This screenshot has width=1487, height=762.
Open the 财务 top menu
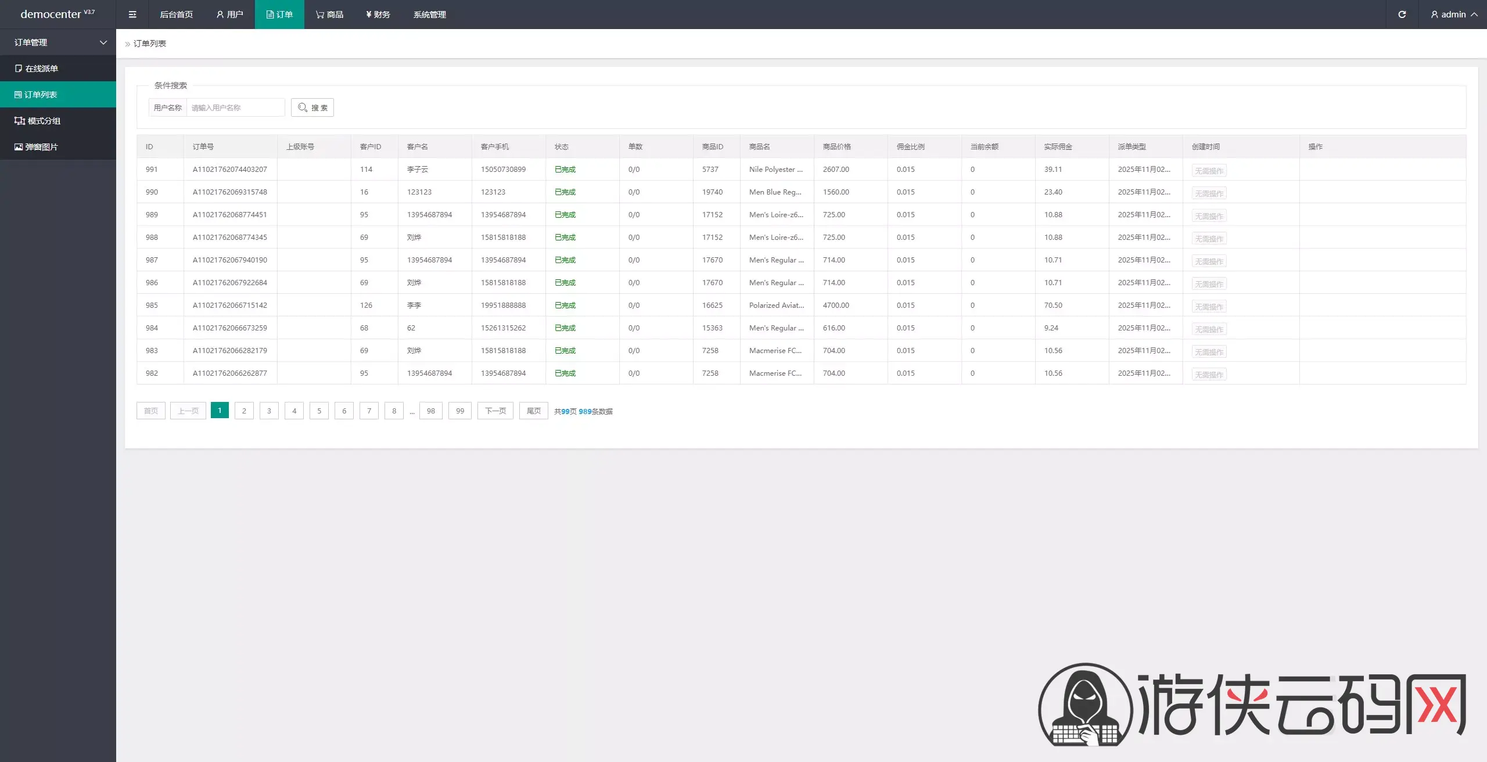pos(378,15)
